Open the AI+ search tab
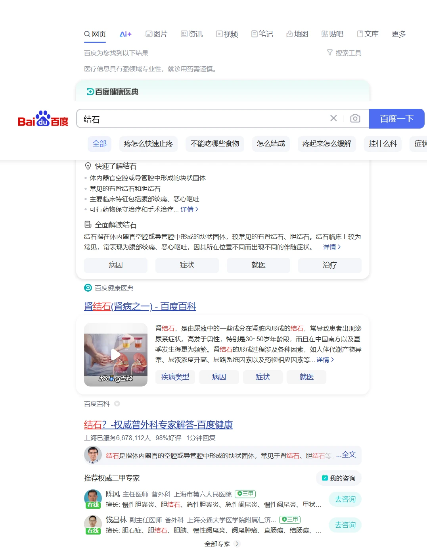Viewport: 427px width, 550px height. pos(125,34)
